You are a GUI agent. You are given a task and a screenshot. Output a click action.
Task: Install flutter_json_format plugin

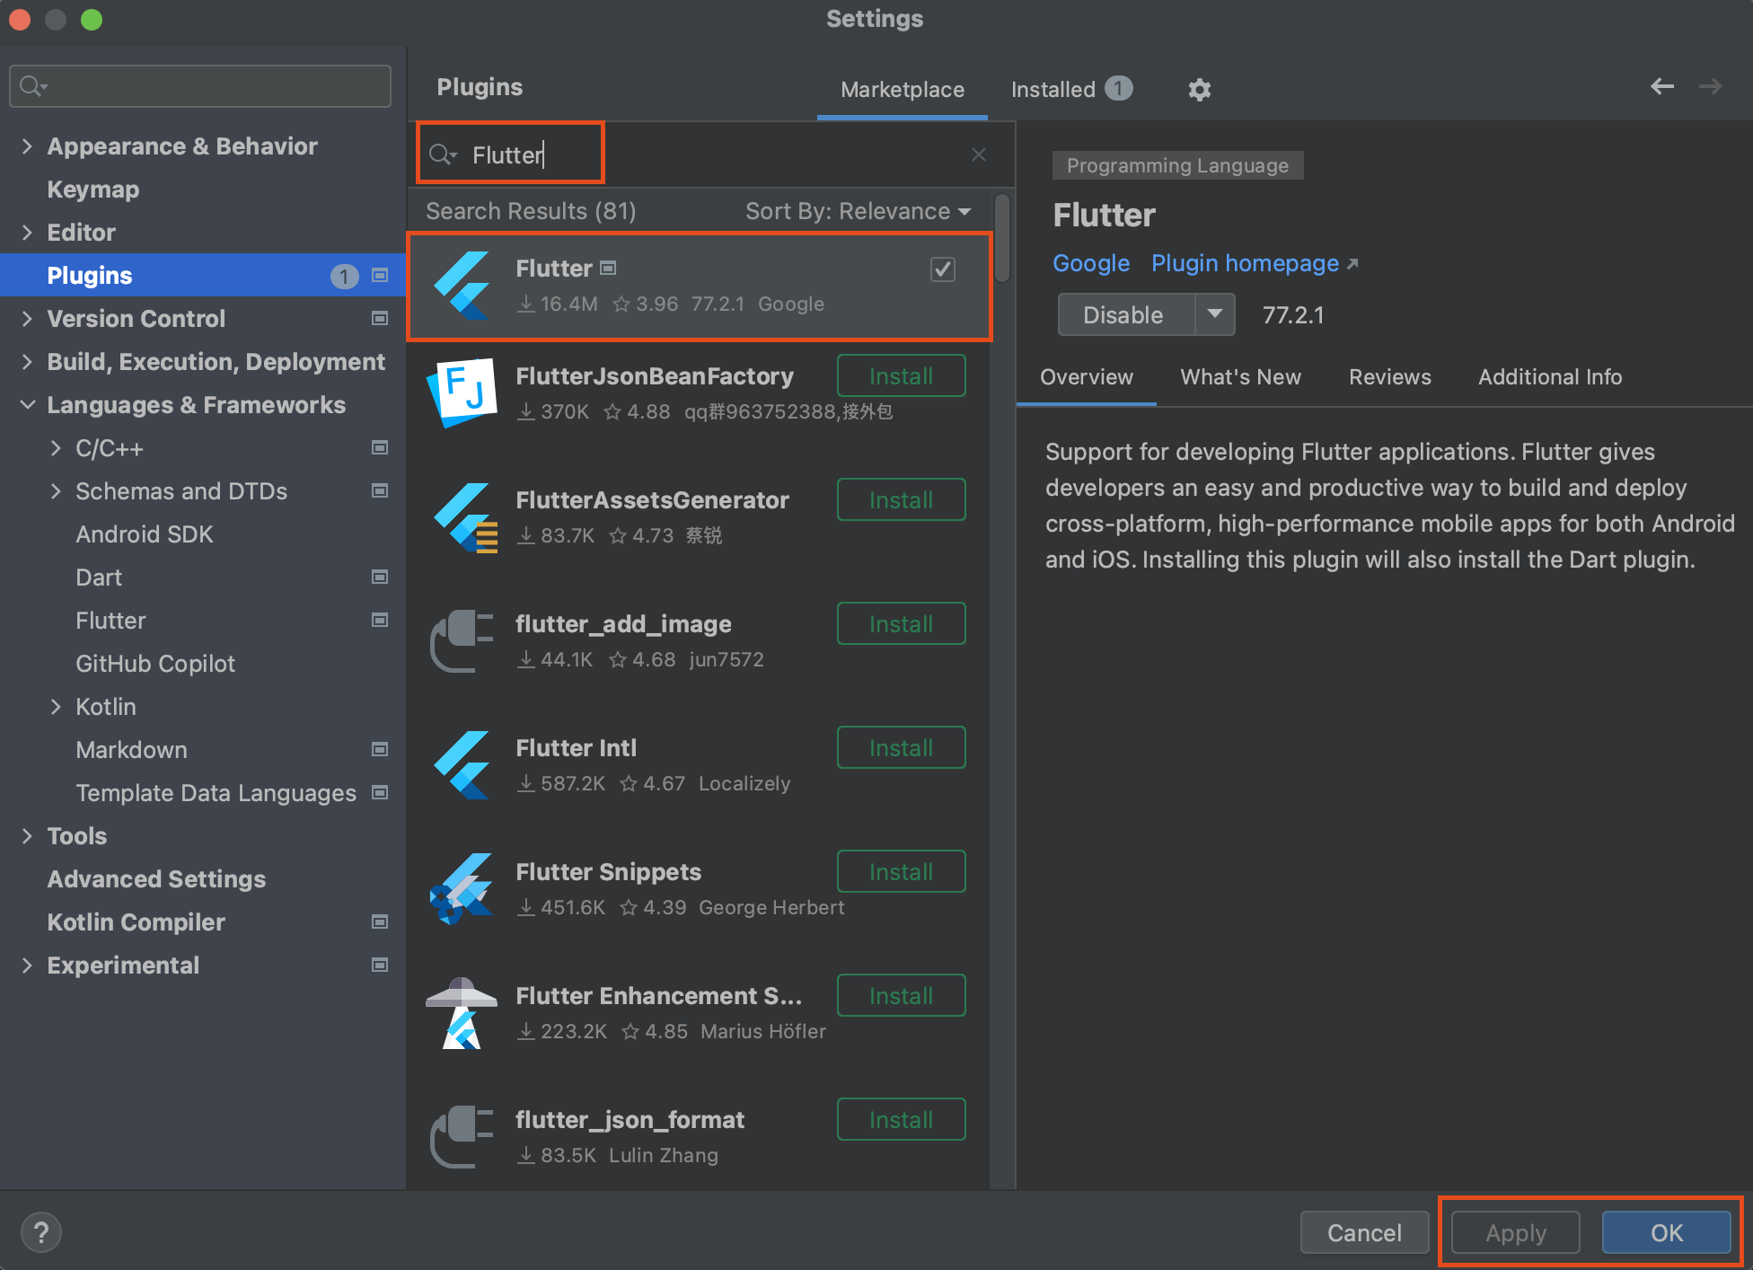click(901, 1119)
